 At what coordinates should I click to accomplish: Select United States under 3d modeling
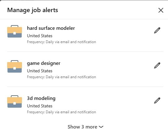click(x=40, y=106)
